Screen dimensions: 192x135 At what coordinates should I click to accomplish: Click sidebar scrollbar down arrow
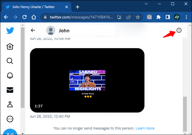click(22, 134)
